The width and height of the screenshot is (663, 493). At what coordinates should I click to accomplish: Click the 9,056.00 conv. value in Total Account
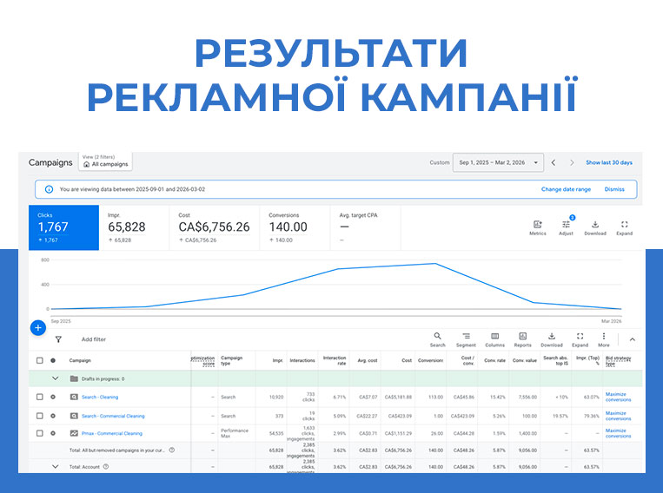(x=527, y=467)
